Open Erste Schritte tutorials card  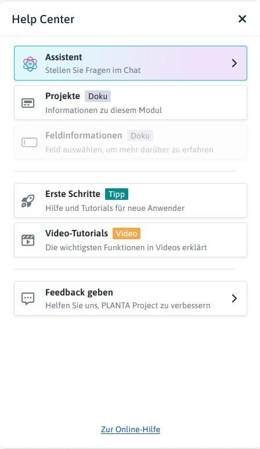click(131, 200)
